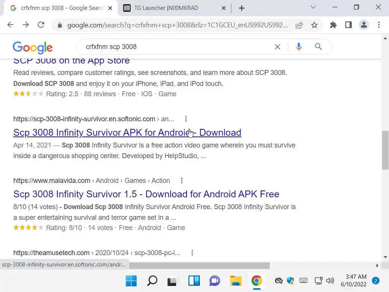The height and width of the screenshot is (292, 389).
Task: Open more options for the theamusetech result
Action: point(192,253)
